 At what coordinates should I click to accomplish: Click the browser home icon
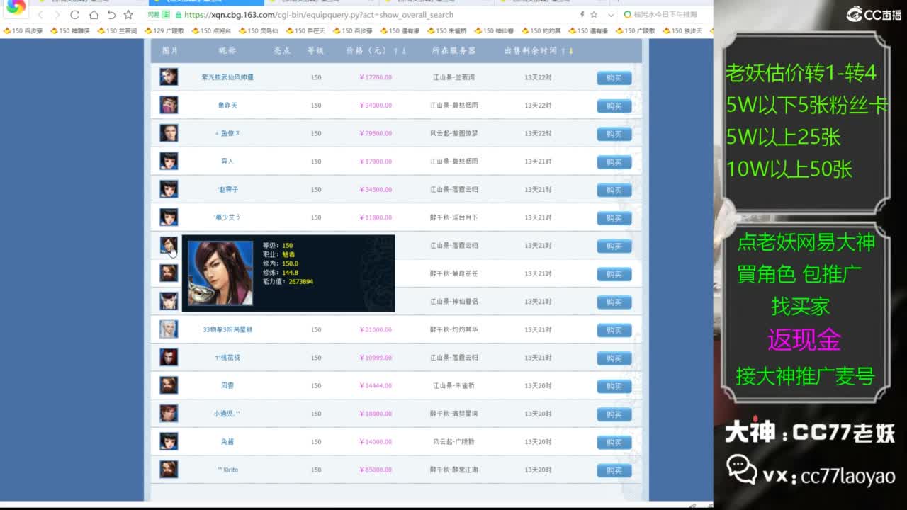click(x=94, y=15)
